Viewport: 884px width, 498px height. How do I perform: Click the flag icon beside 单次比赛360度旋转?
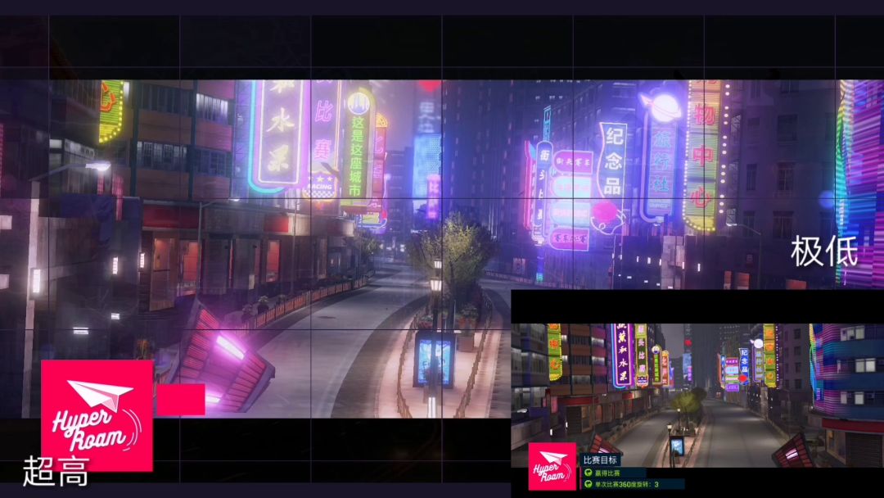[588, 484]
